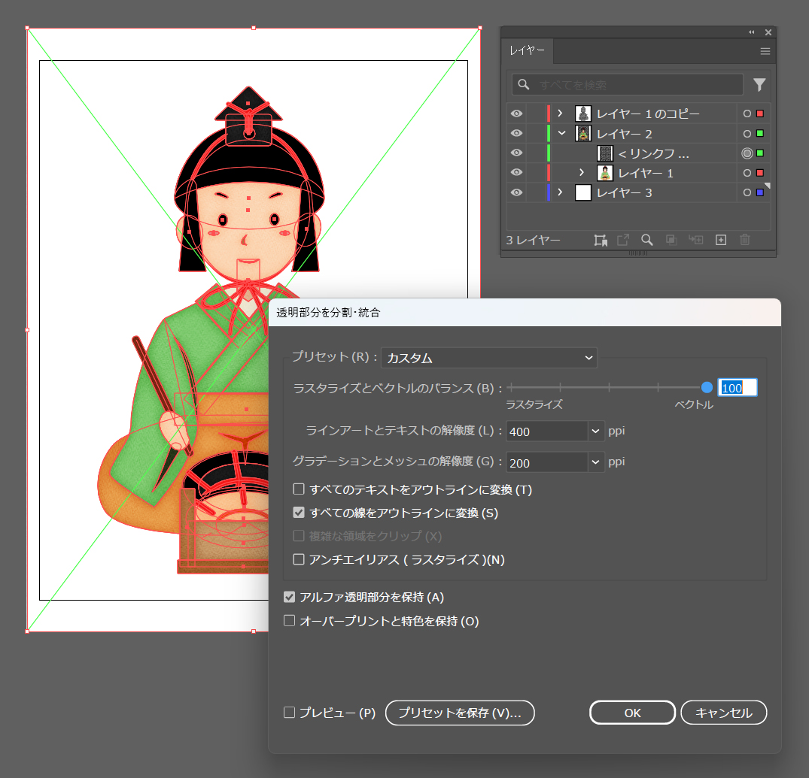Confirm flattening by pressing OK
The width and height of the screenshot is (809, 778).
[632, 713]
